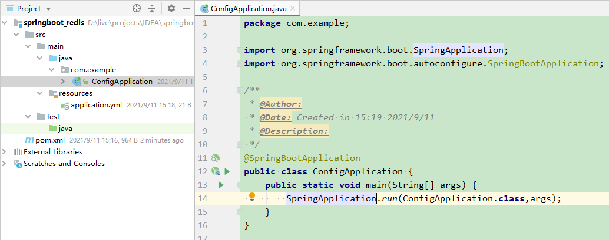Click the Spring gutter icon on line 12
609x240 pixels.
pos(216,171)
